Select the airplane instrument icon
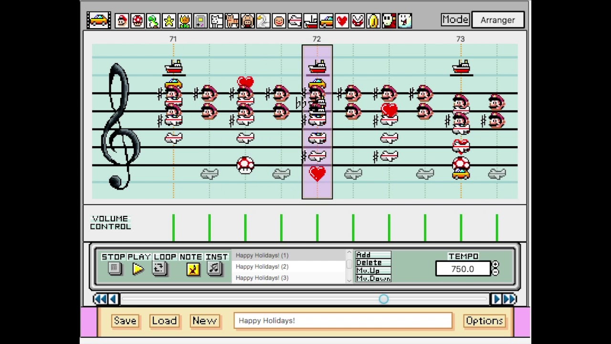This screenshot has height=344, width=611. point(295,21)
